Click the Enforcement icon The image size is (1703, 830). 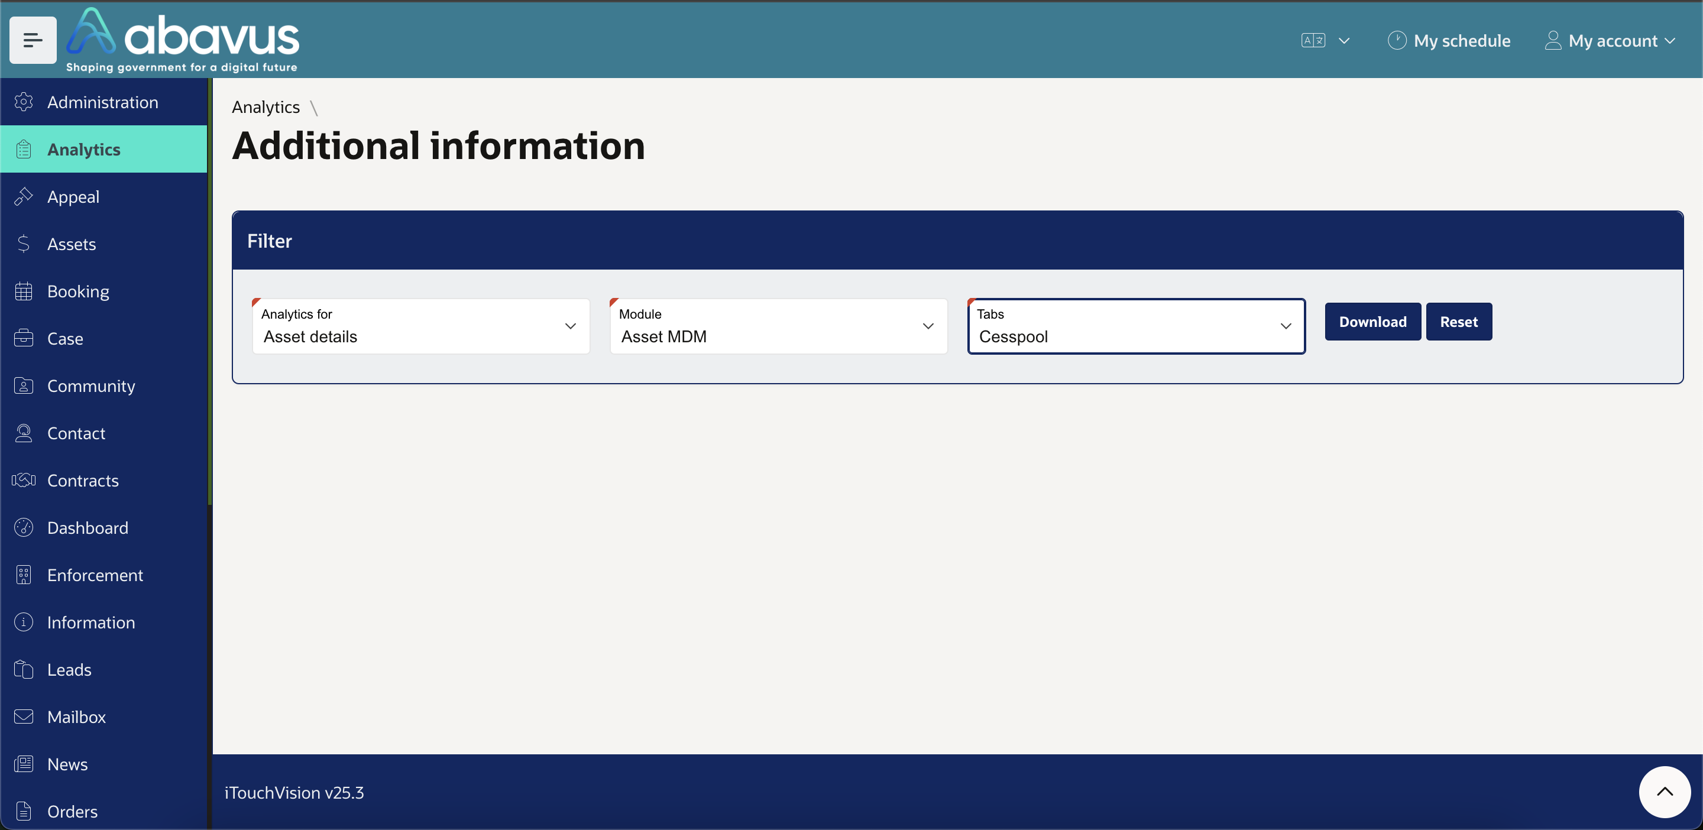click(24, 575)
